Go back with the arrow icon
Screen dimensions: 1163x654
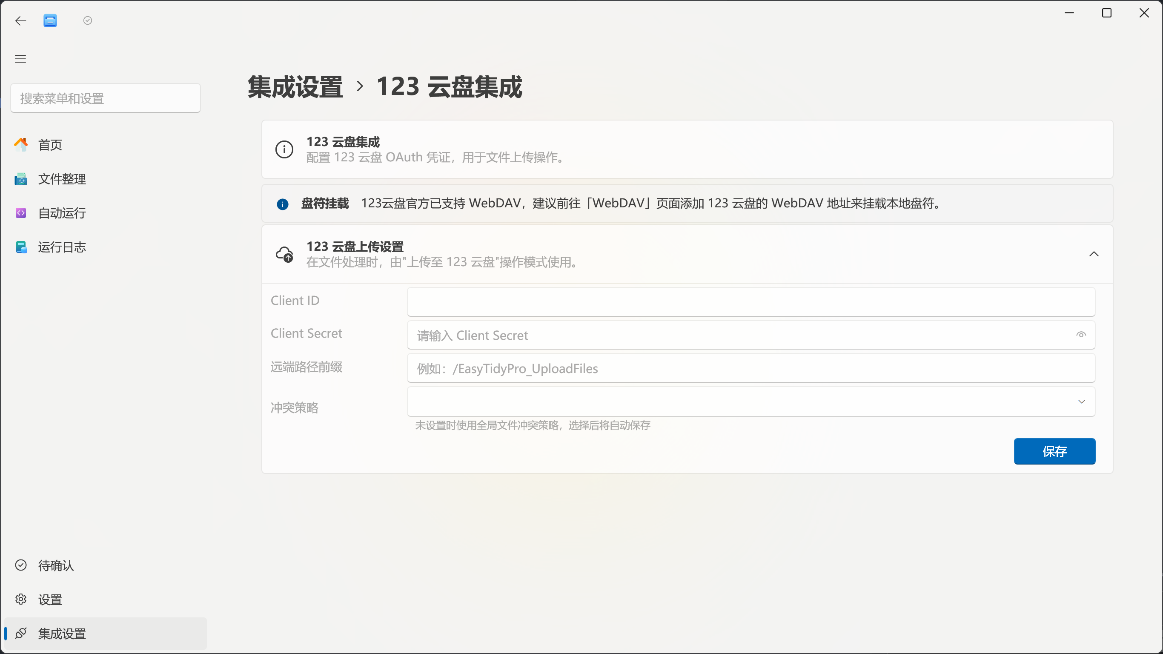21,21
